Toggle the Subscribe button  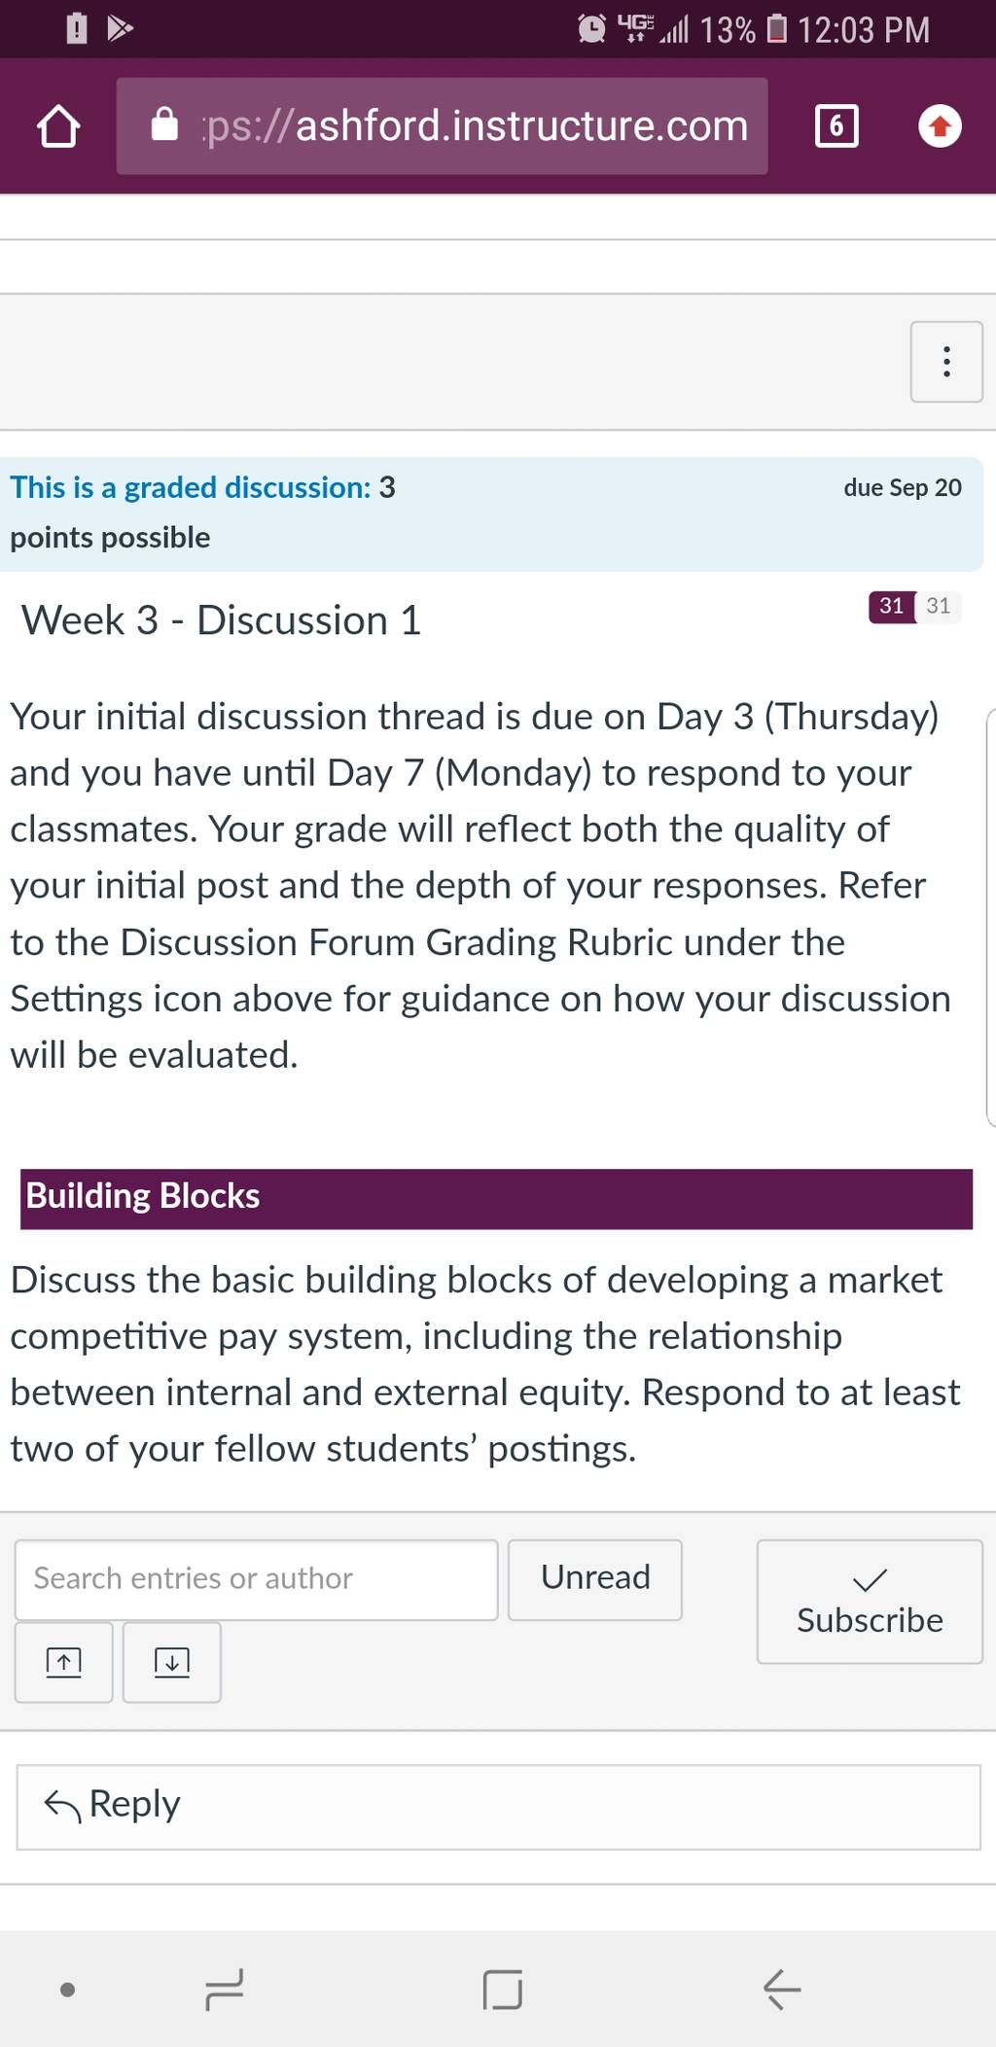tap(870, 1601)
